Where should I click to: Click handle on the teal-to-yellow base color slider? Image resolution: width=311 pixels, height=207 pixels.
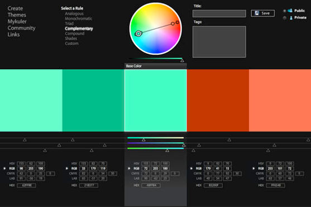tap(143, 140)
